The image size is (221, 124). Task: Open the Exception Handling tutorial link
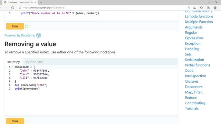tap(193, 46)
